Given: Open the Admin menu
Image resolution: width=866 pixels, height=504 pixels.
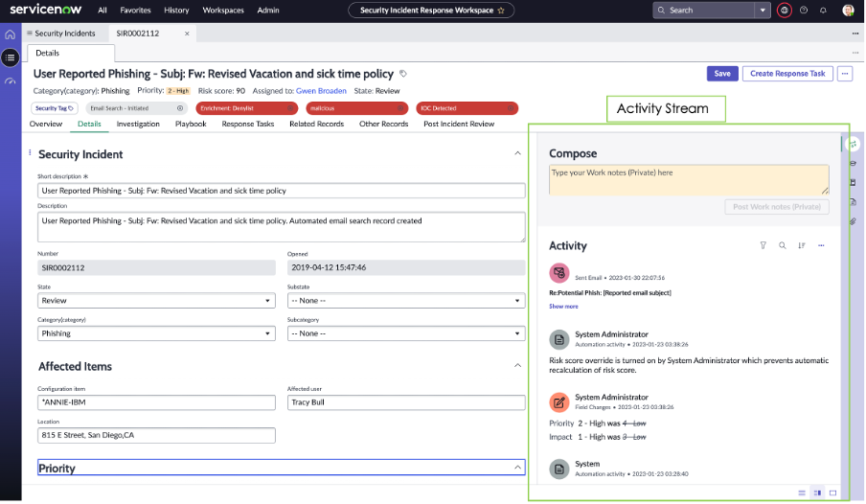Looking at the screenshot, I should 268,10.
